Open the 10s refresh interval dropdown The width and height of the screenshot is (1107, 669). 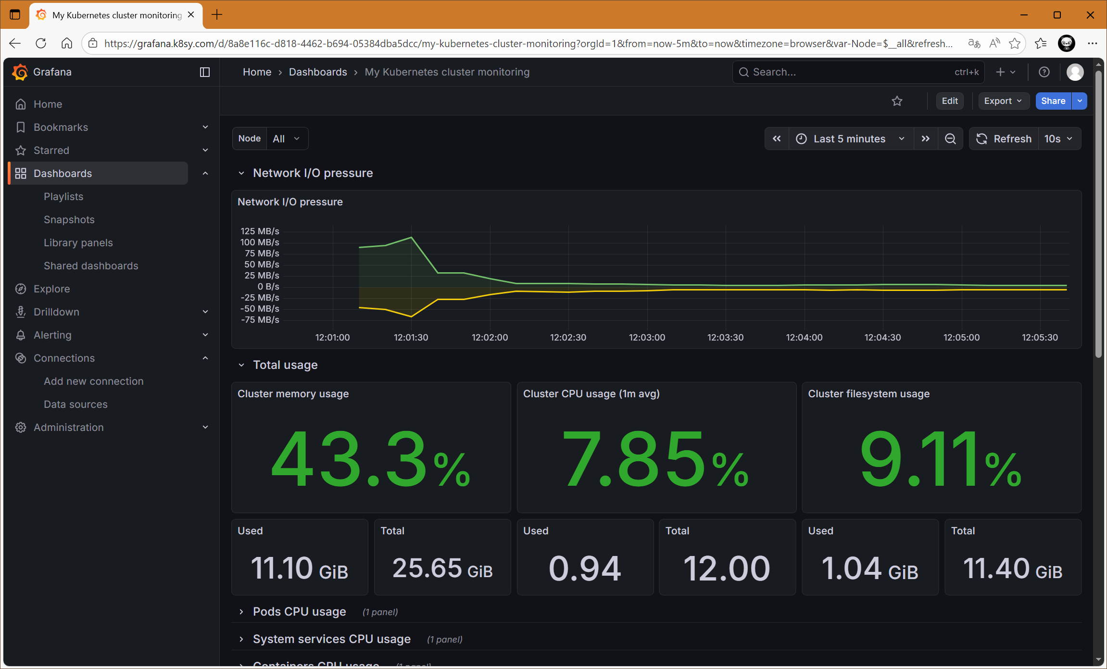click(1058, 139)
